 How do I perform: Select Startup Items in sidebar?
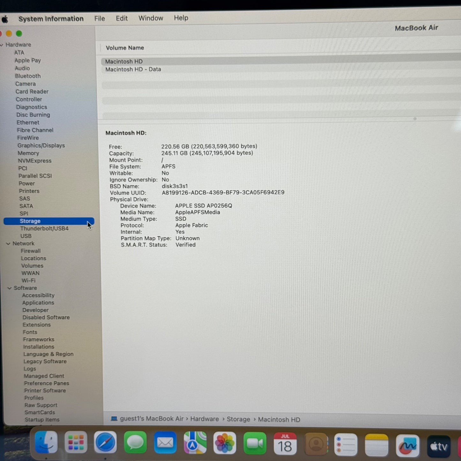[x=42, y=420]
